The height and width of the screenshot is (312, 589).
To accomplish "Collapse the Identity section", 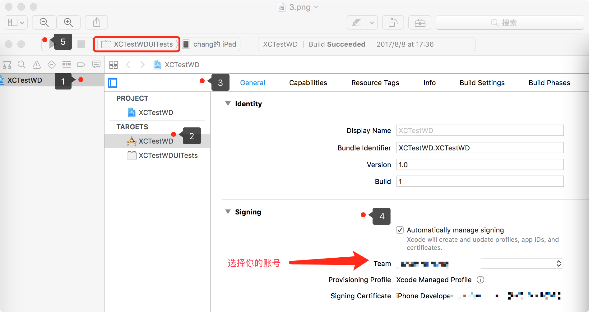I will (228, 103).
